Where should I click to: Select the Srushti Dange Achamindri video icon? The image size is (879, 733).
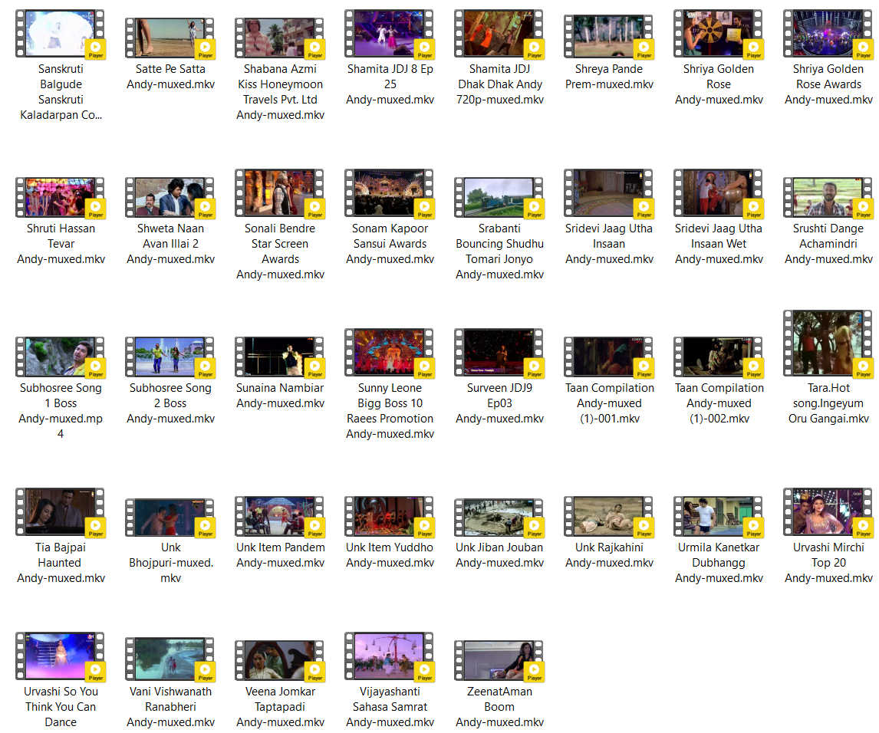pos(828,197)
